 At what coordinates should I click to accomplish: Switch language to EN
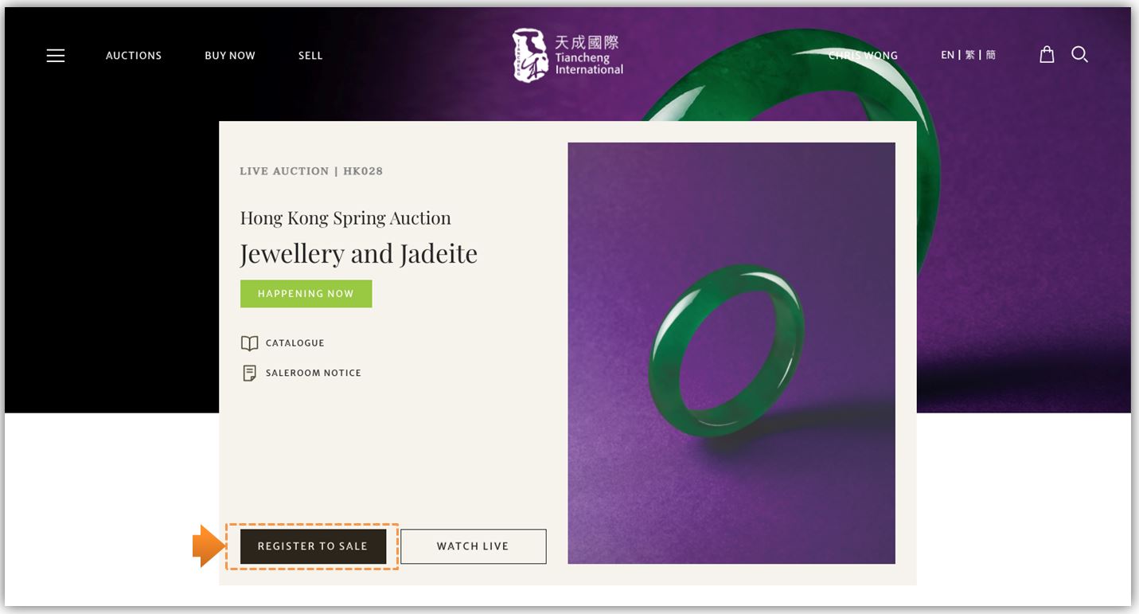(x=947, y=55)
